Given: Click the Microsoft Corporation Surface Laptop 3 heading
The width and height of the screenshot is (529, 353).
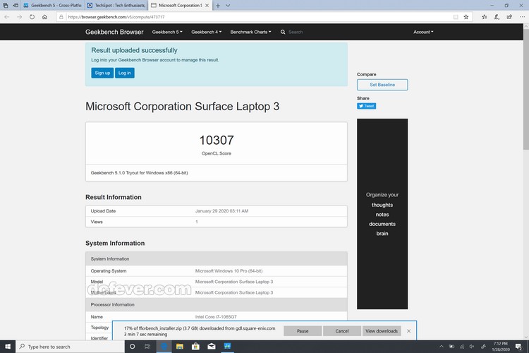Looking at the screenshot, I should tap(182, 107).
